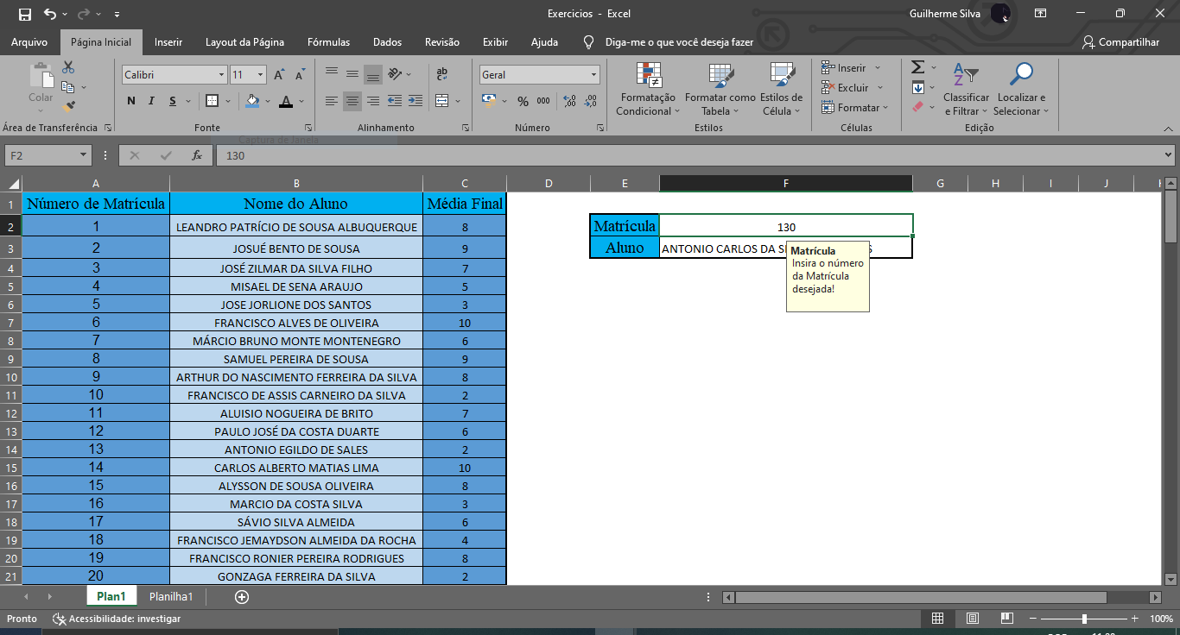This screenshot has width=1180, height=635.
Task: Click the Name Box showing F2
Action: point(48,155)
